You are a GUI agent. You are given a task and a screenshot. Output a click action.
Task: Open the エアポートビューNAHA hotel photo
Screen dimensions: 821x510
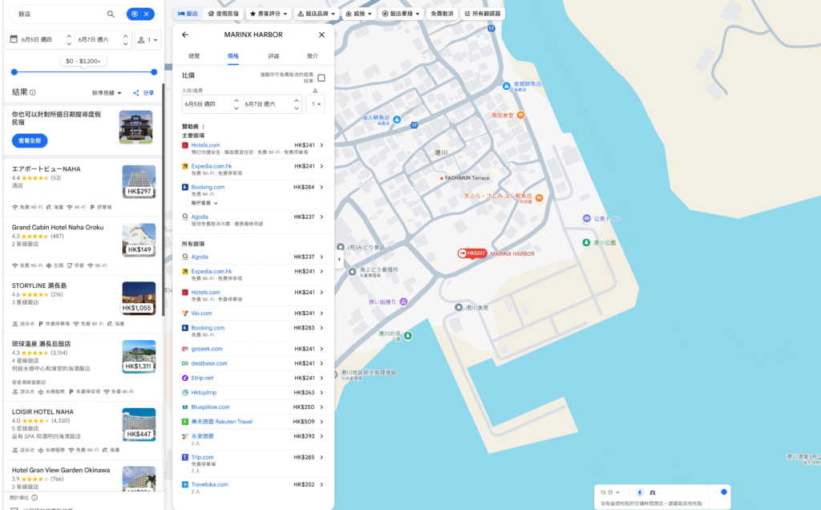click(x=139, y=181)
